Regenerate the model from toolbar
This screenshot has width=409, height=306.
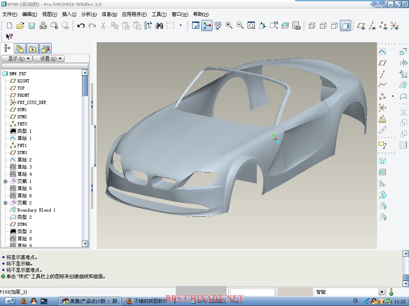(148, 25)
